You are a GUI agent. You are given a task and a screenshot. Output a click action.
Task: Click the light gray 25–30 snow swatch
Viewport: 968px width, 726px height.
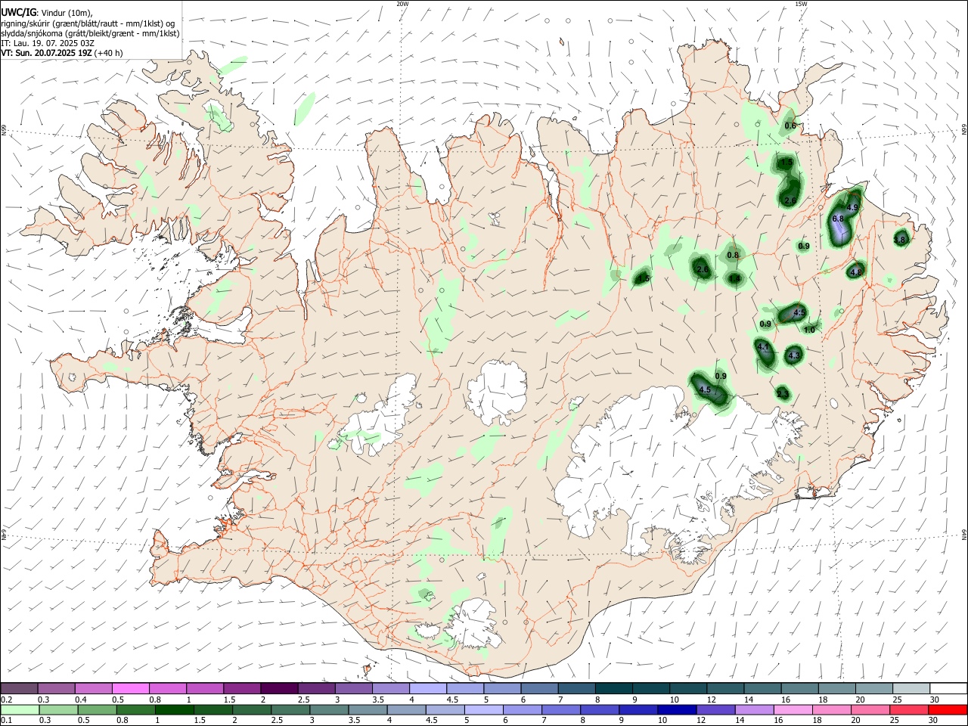911,688
